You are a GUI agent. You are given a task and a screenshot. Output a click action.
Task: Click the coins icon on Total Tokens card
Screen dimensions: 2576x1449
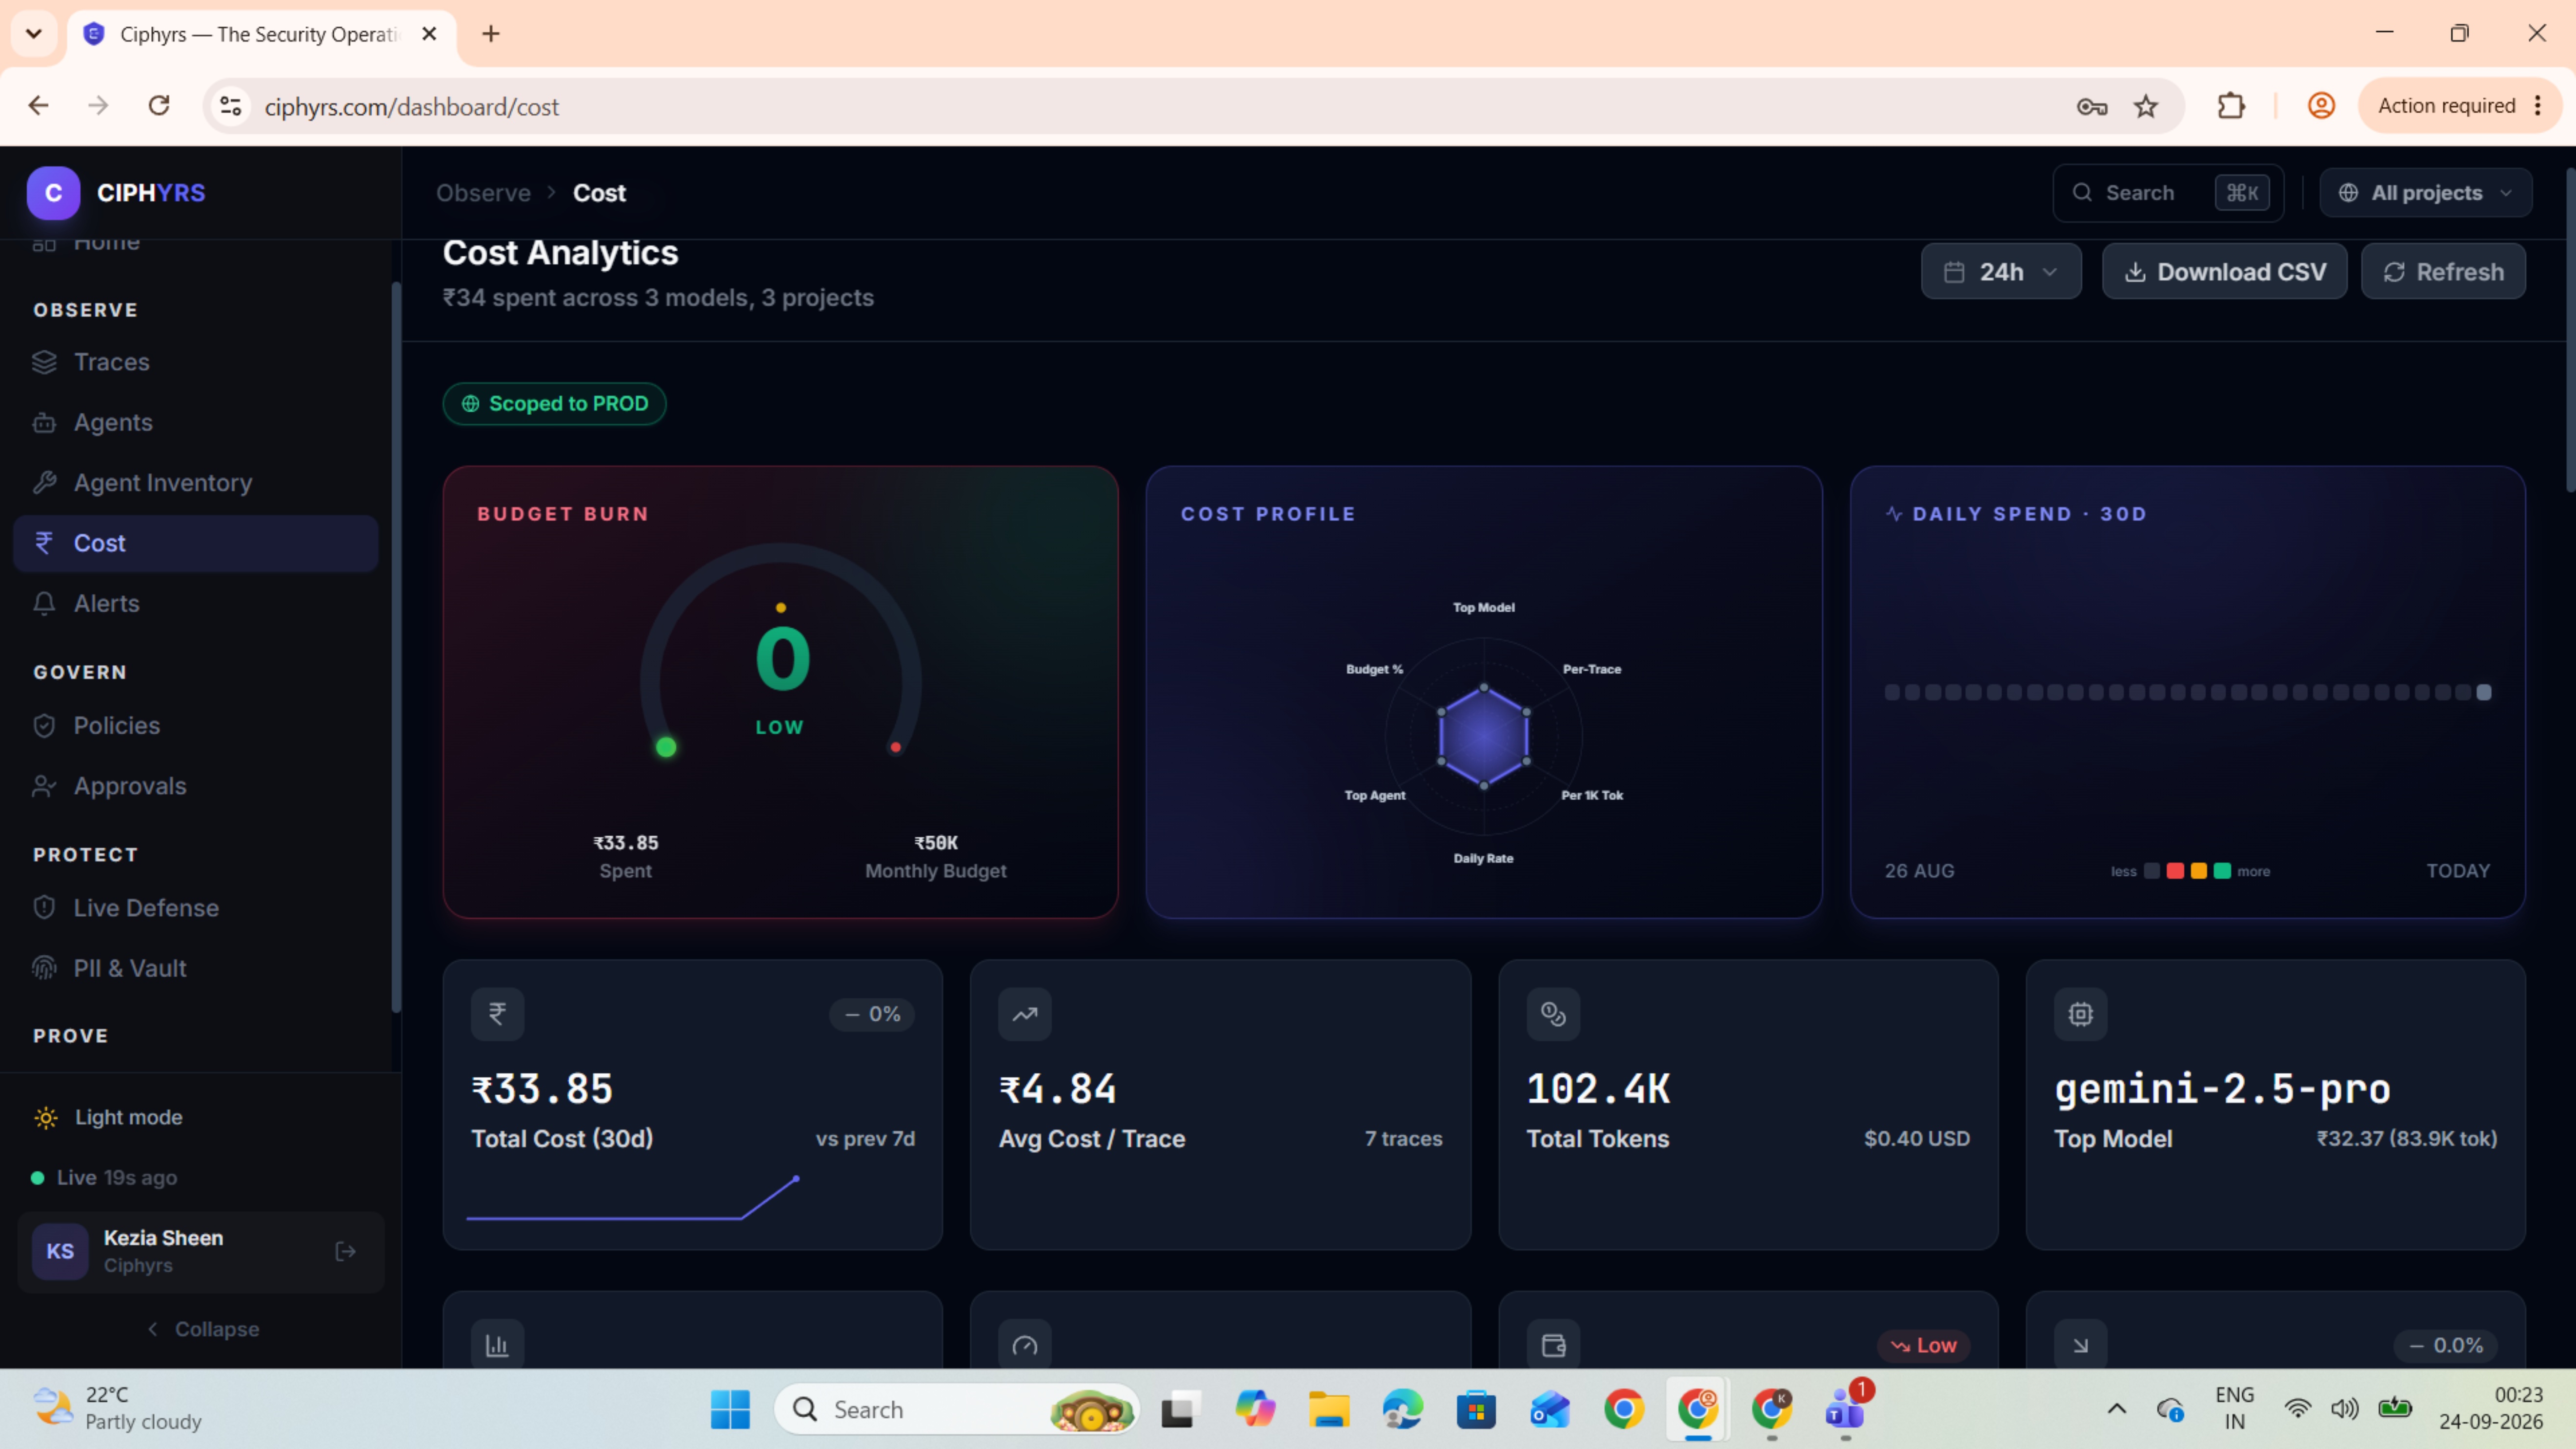coord(1553,1014)
